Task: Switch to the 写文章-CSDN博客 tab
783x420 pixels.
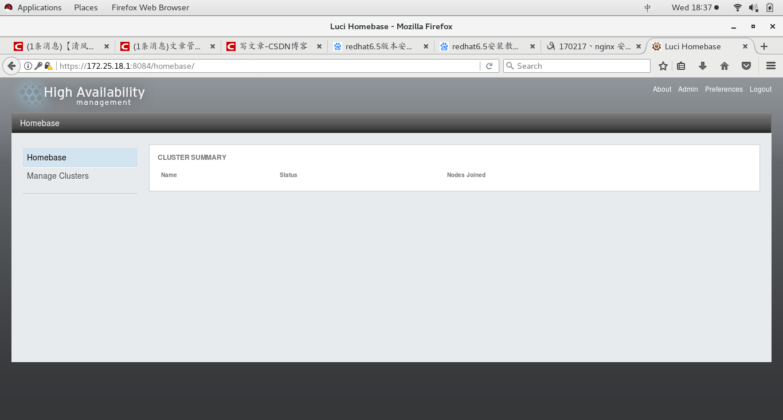Action: [275, 46]
